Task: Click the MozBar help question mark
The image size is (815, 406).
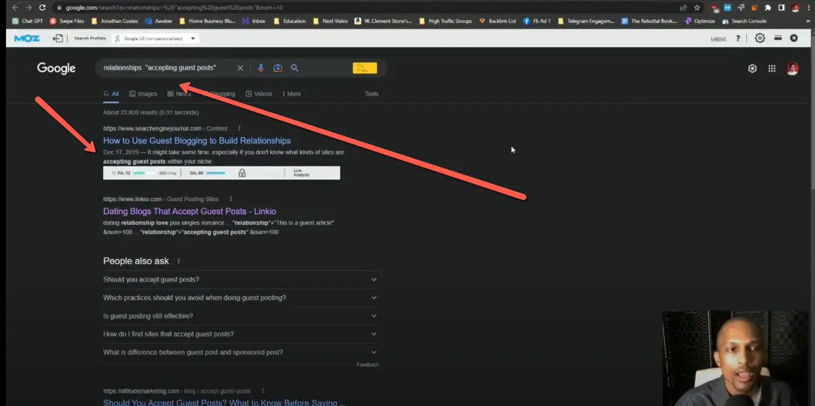Action: tap(738, 38)
